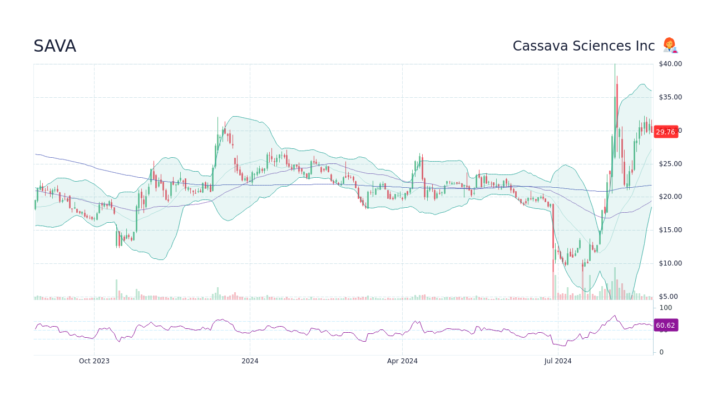This screenshot has width=712, height=400.
Task: Click the scientist emoji icon beside company name
Action: point(670,46)
